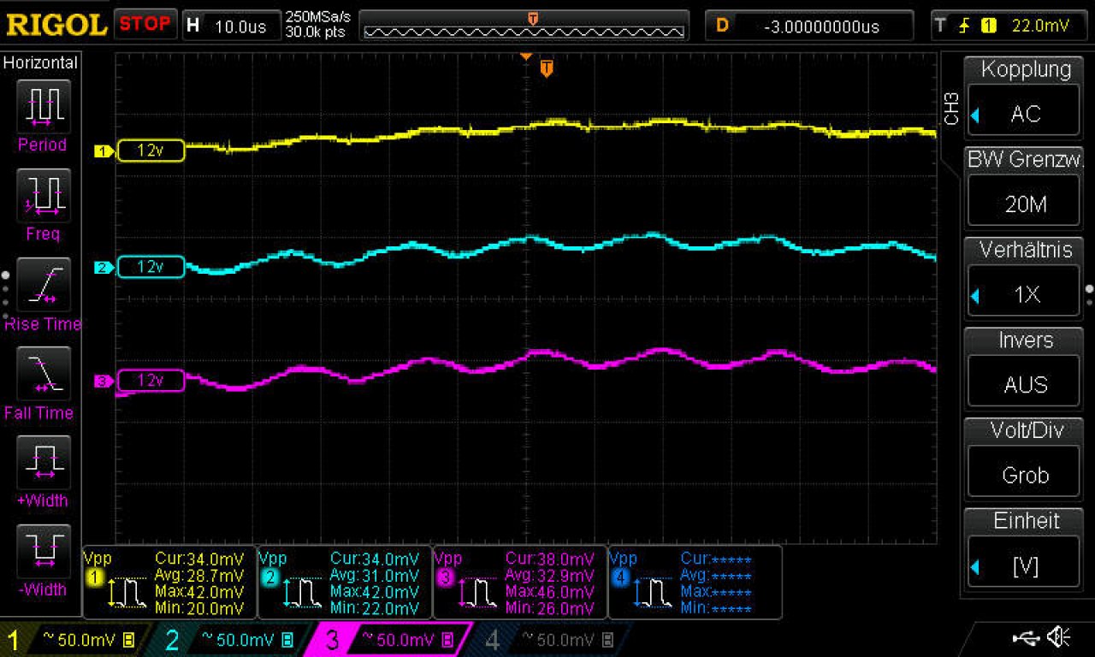Open the Verhältnis 1X probe ratio menu

(1025, 277)
